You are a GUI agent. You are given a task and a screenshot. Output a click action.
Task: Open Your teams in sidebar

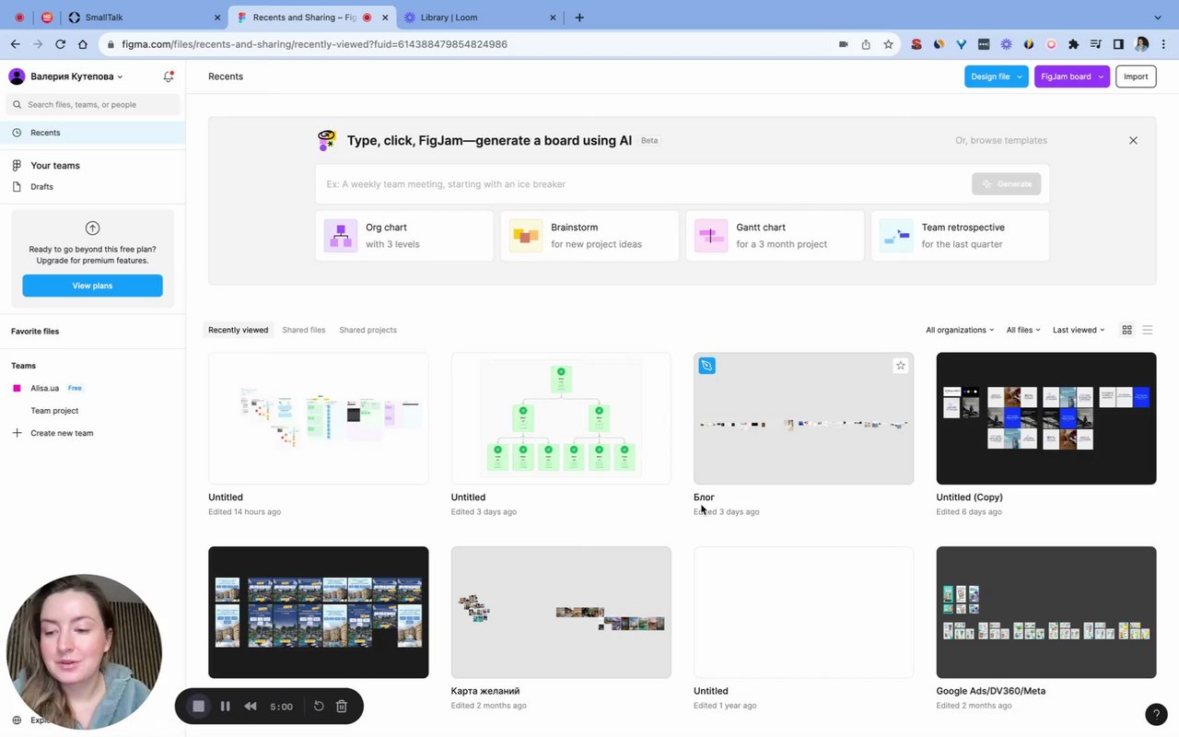coord(55,166)
